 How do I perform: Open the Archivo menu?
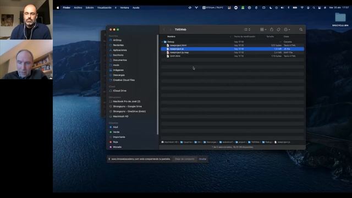[x=78, y=8]
